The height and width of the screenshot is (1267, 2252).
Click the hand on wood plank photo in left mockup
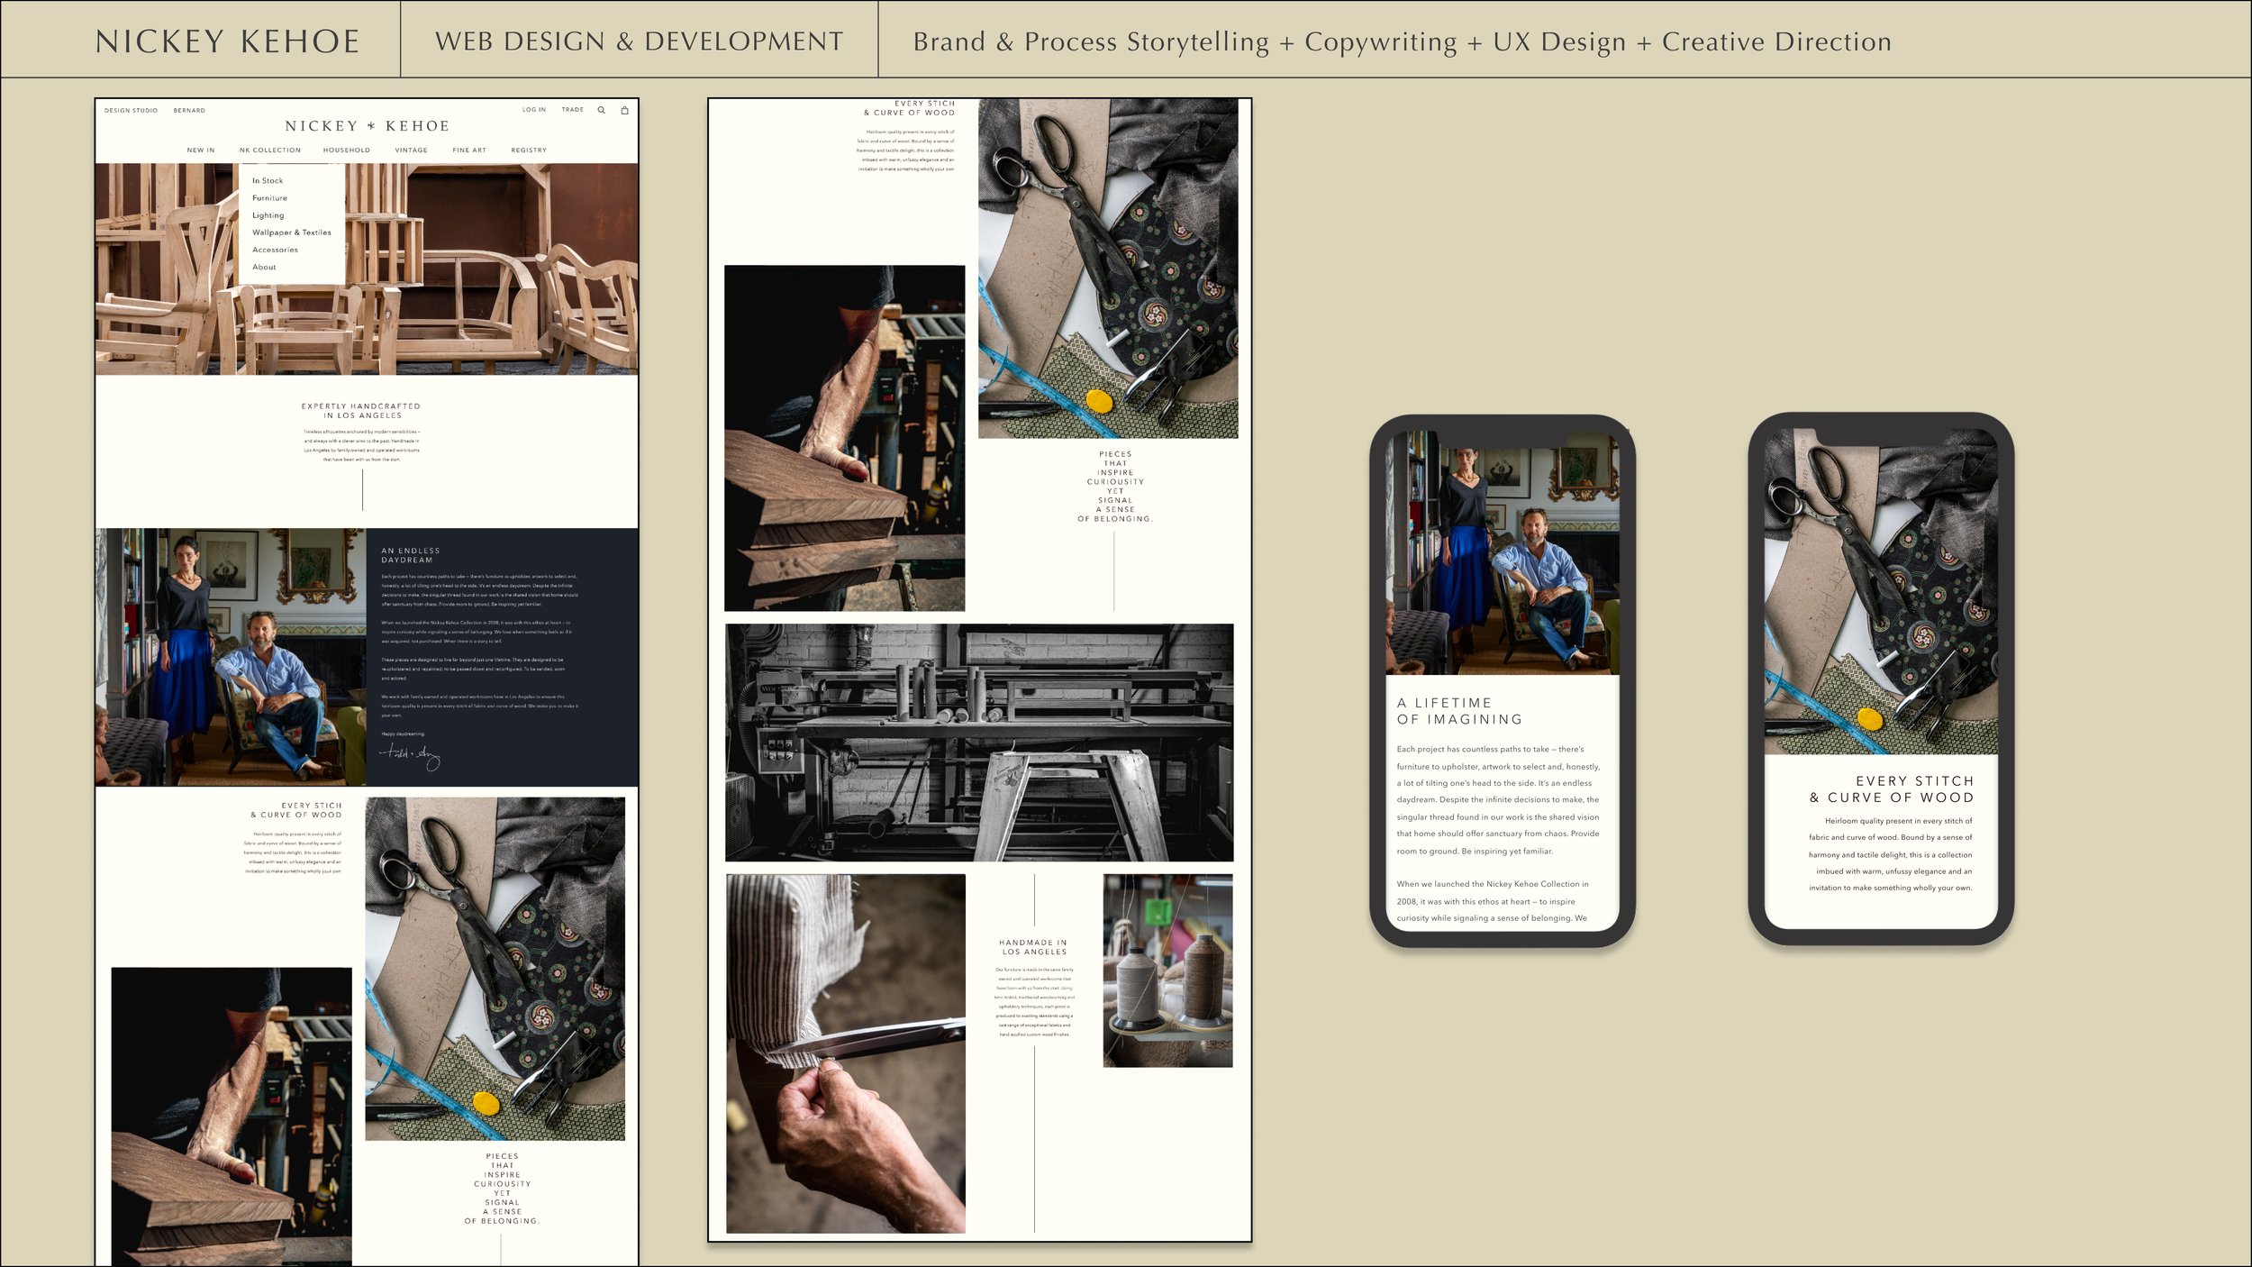(x=232, y=1117)
